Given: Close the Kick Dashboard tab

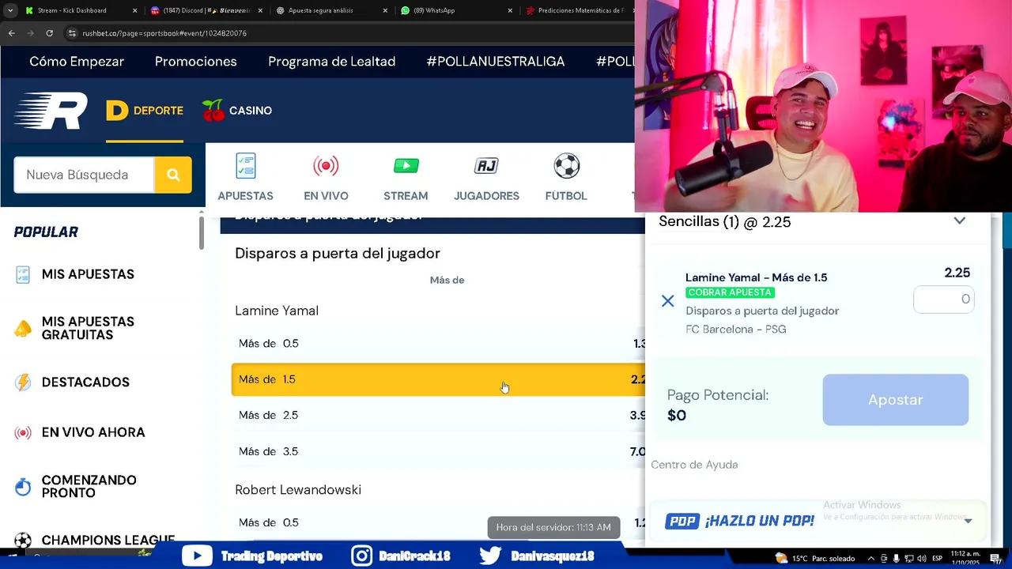Looking at the screenshot, I should 134,10.
